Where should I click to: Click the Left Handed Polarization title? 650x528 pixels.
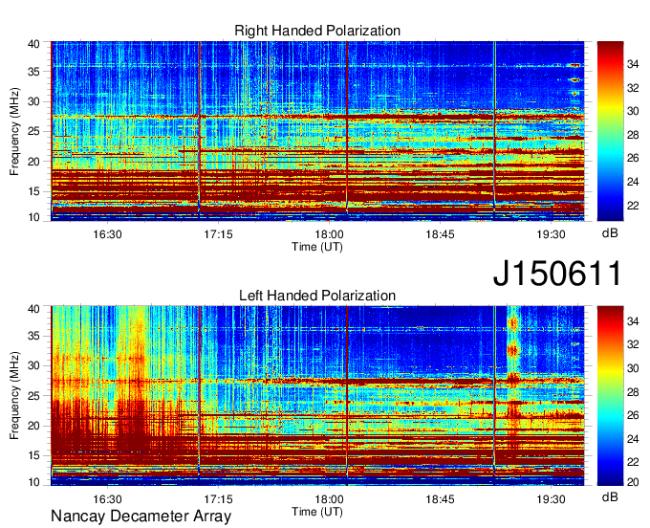[317, 296]
